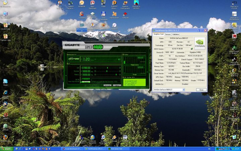Select Enable for 2D/3D auto-optimized
The image size is (241, 151).
pos(86,79)
